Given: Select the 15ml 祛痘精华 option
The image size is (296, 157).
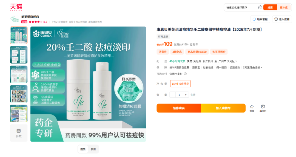Looking at the screenshot, I should (180, 84).
